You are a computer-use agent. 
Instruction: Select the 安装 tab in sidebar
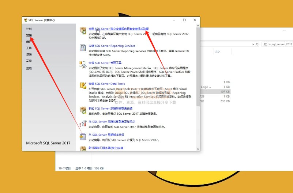pyautogui.click(x=29, y=35)
